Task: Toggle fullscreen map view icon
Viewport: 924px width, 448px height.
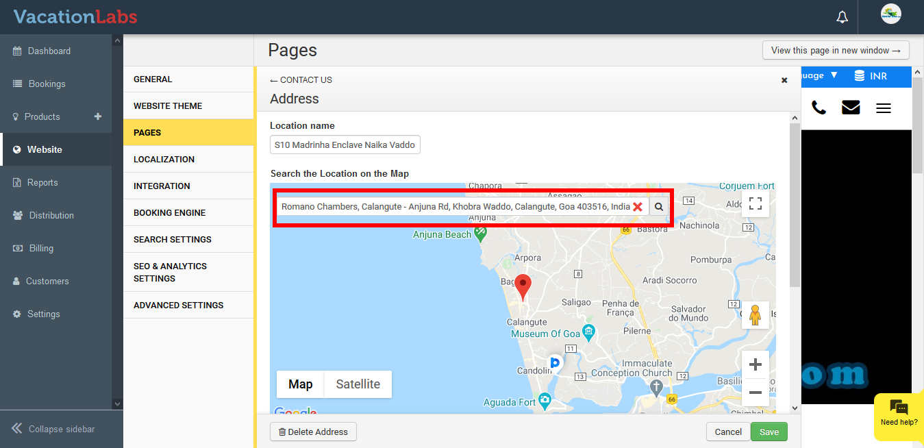Action: click(755, 203)
